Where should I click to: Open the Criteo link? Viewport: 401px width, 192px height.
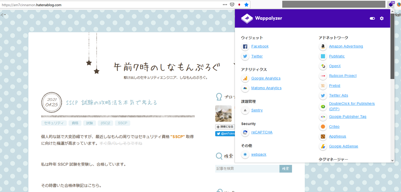334,127
